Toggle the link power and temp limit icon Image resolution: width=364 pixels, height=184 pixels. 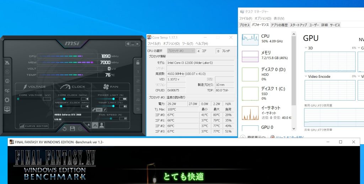coord(94,109)
